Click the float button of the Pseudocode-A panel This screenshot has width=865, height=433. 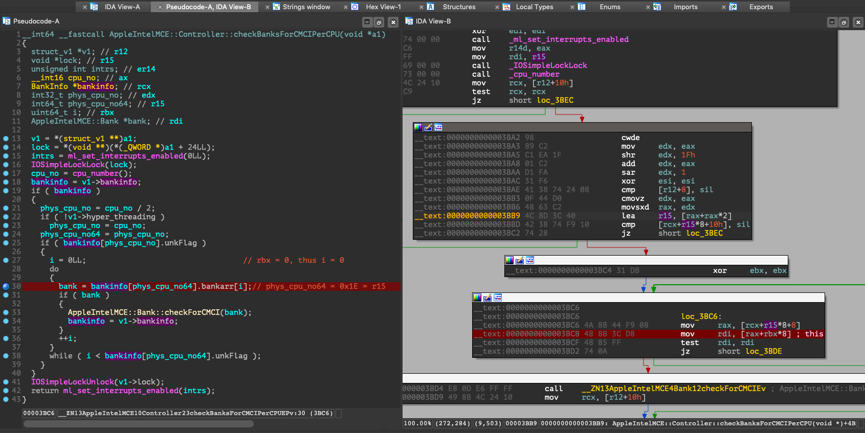tap(379, 22)
